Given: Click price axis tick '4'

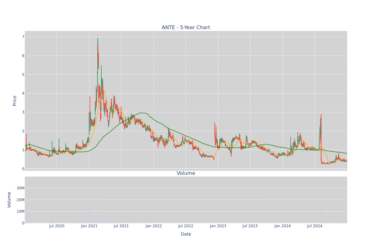Looking at the screenshot, I should (x=23, y=93).
